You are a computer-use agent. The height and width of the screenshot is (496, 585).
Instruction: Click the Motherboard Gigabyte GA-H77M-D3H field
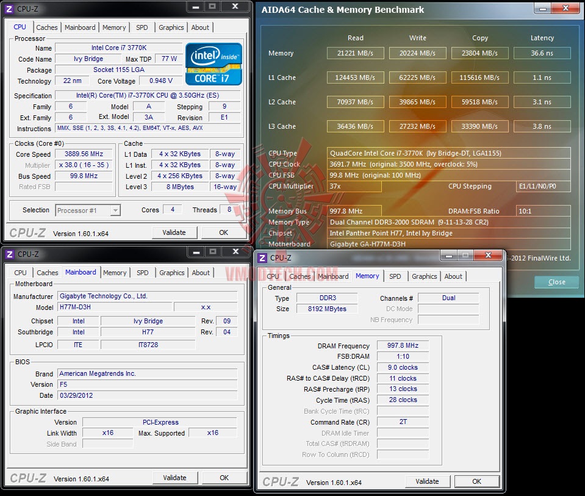point(449,244)
